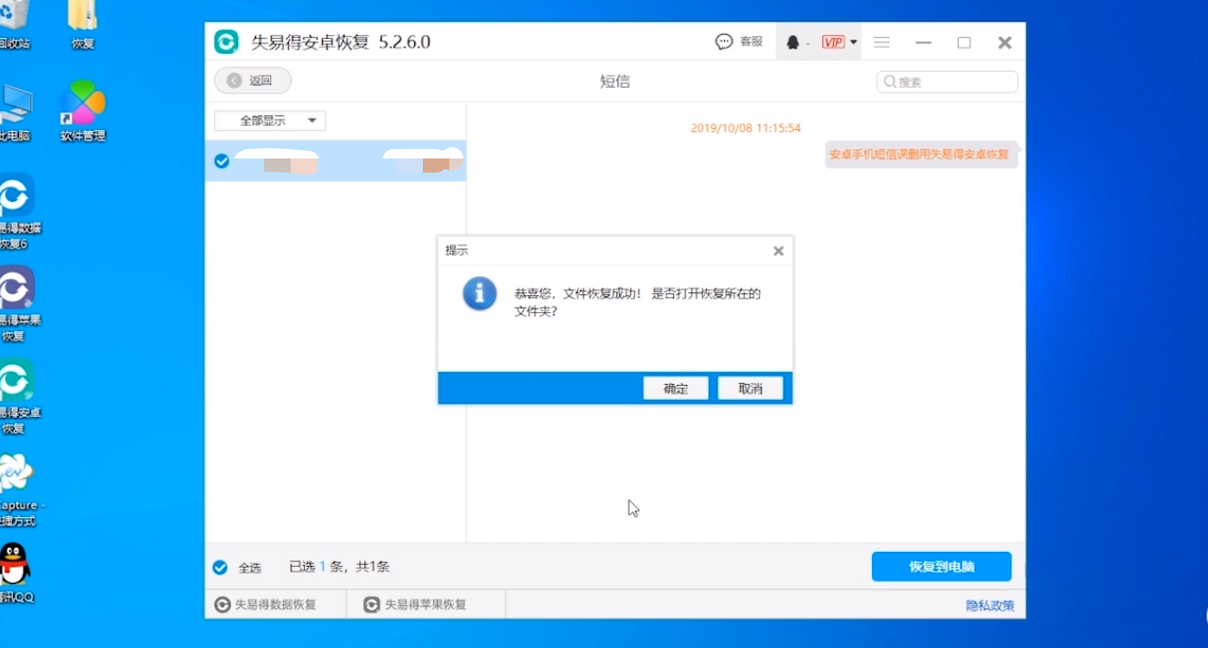Screen dimensions: 1208x648
Task: Open the 隐私政策 privacy link
Action: [990, 606]
